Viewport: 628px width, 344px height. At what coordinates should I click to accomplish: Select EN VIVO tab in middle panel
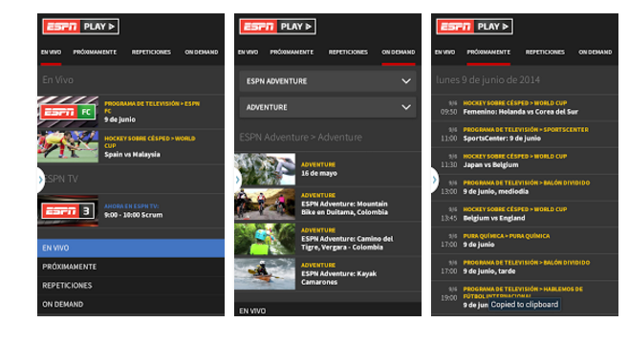pyautogui.click(x=248, y=53)
